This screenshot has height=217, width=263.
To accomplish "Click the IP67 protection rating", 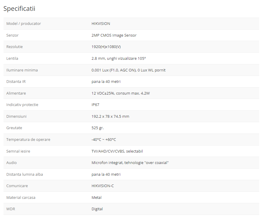I will pos(96,105).
